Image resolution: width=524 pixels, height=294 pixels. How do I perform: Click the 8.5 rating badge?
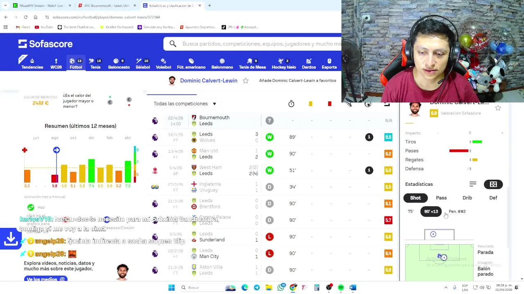pos(388,137)
